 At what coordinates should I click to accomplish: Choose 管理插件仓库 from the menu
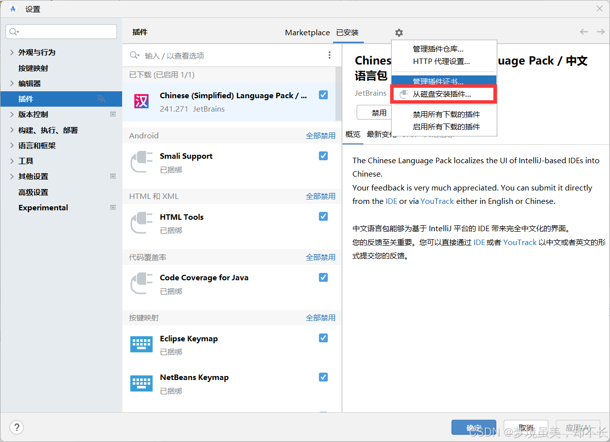point(444,49)
